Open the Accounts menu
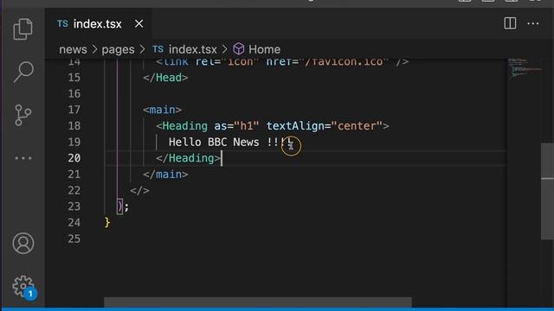 pyautogui.click(x=23, y=244)
